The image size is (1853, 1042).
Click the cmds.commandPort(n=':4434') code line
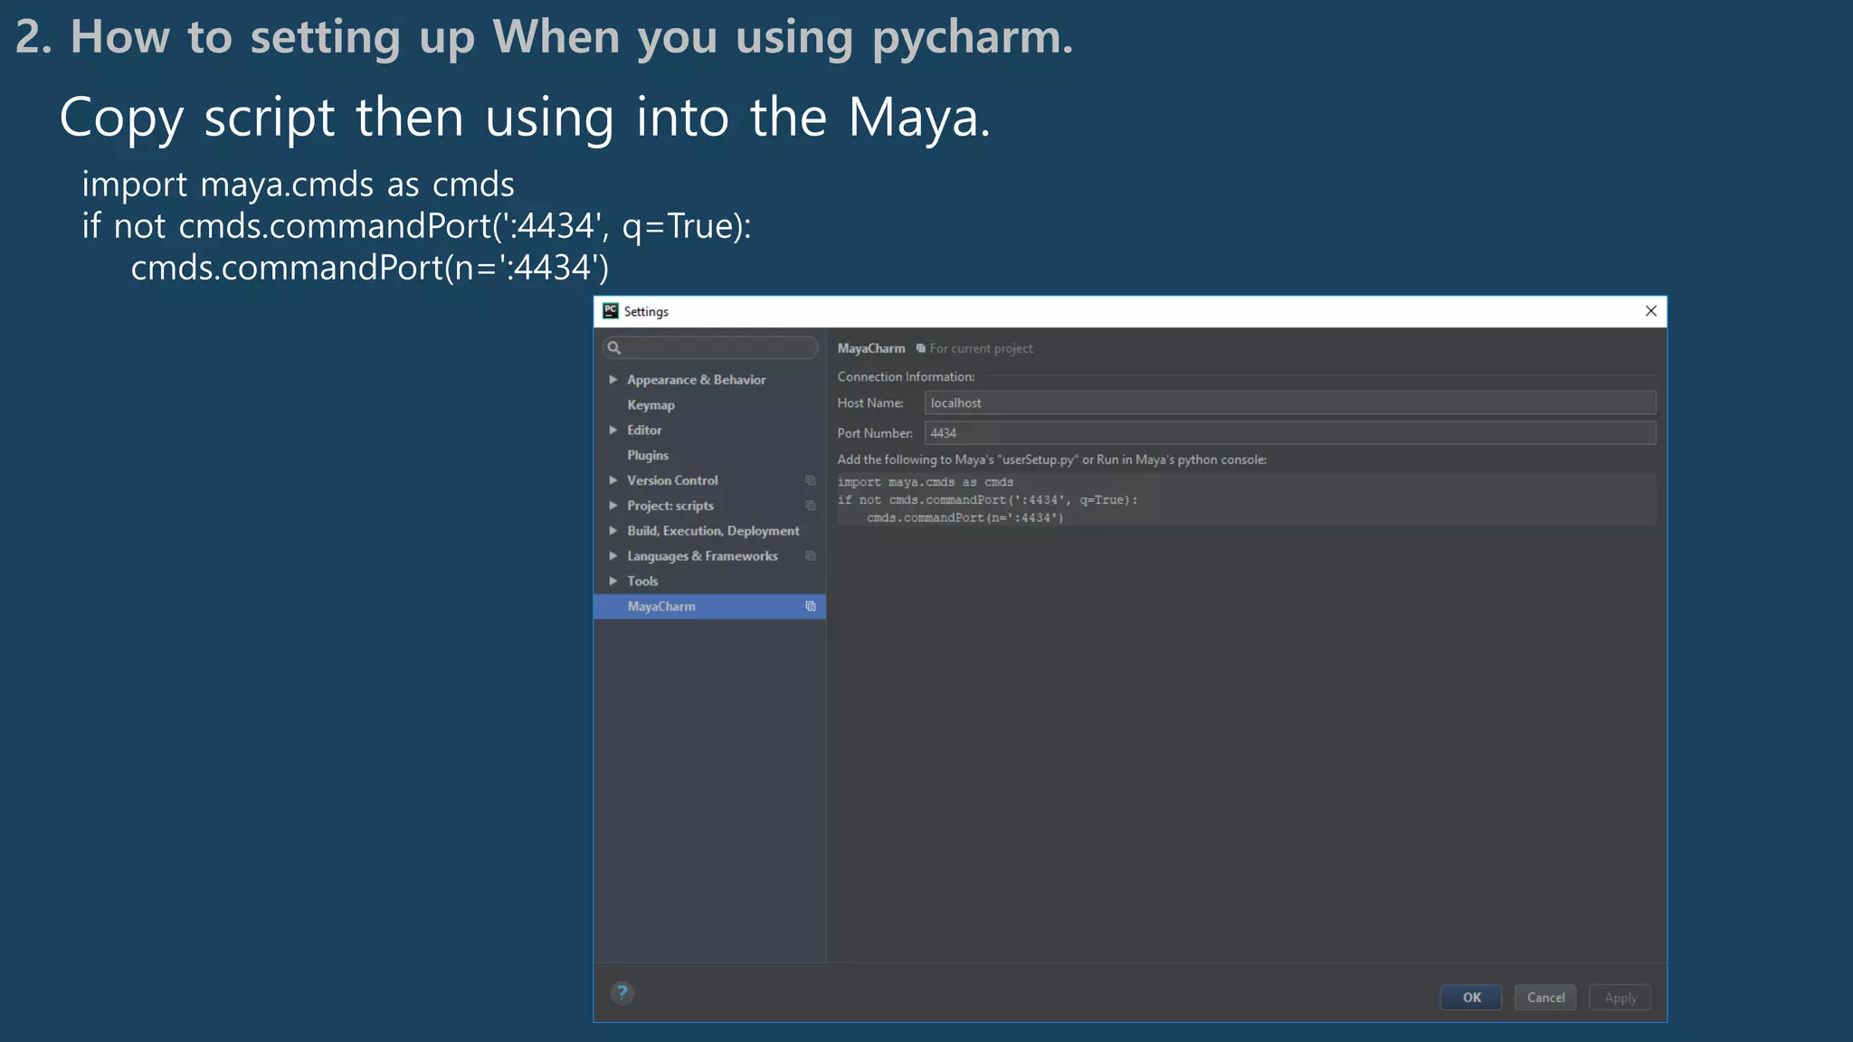[x=965, y=518]
